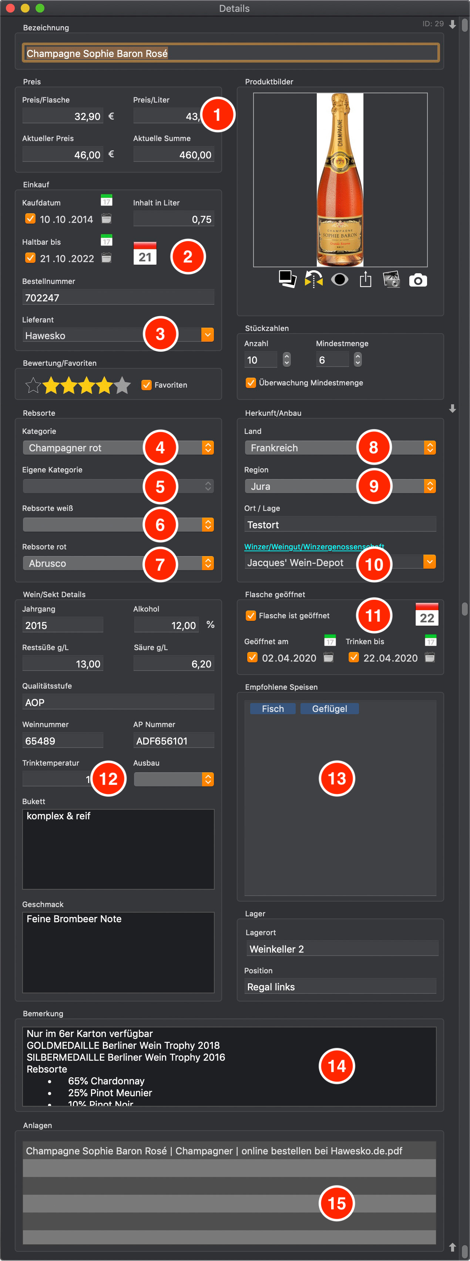
Task: Click the up arrow at the window's bottom right
Action: (452, 1247)
